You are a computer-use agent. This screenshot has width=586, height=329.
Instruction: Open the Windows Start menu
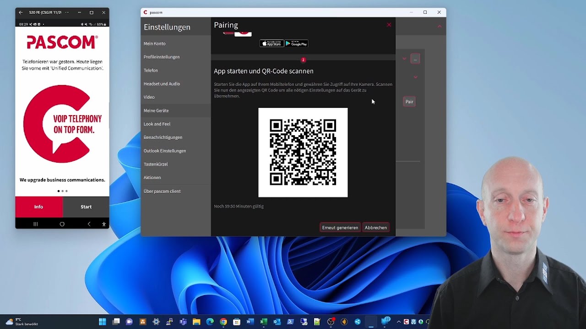[102, 322]
